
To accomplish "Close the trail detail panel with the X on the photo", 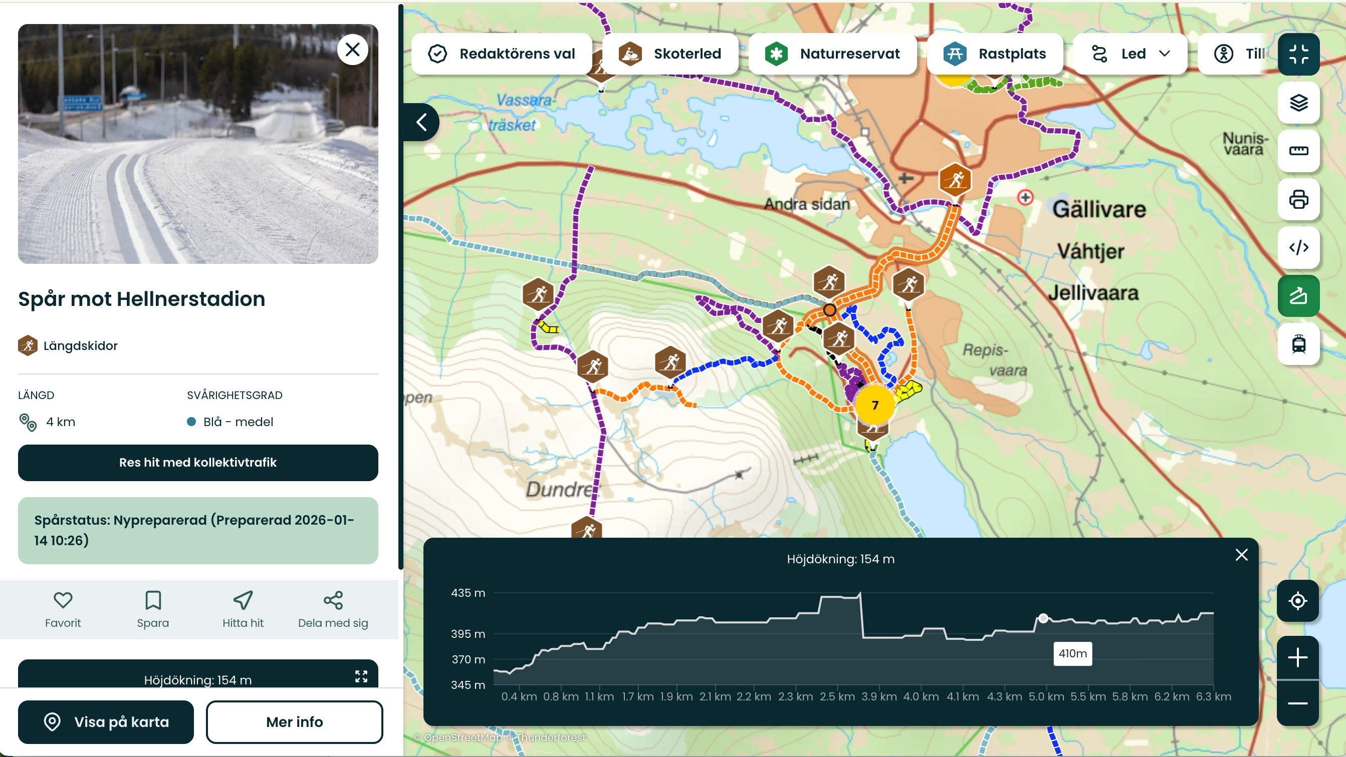I will click(353, 50).
